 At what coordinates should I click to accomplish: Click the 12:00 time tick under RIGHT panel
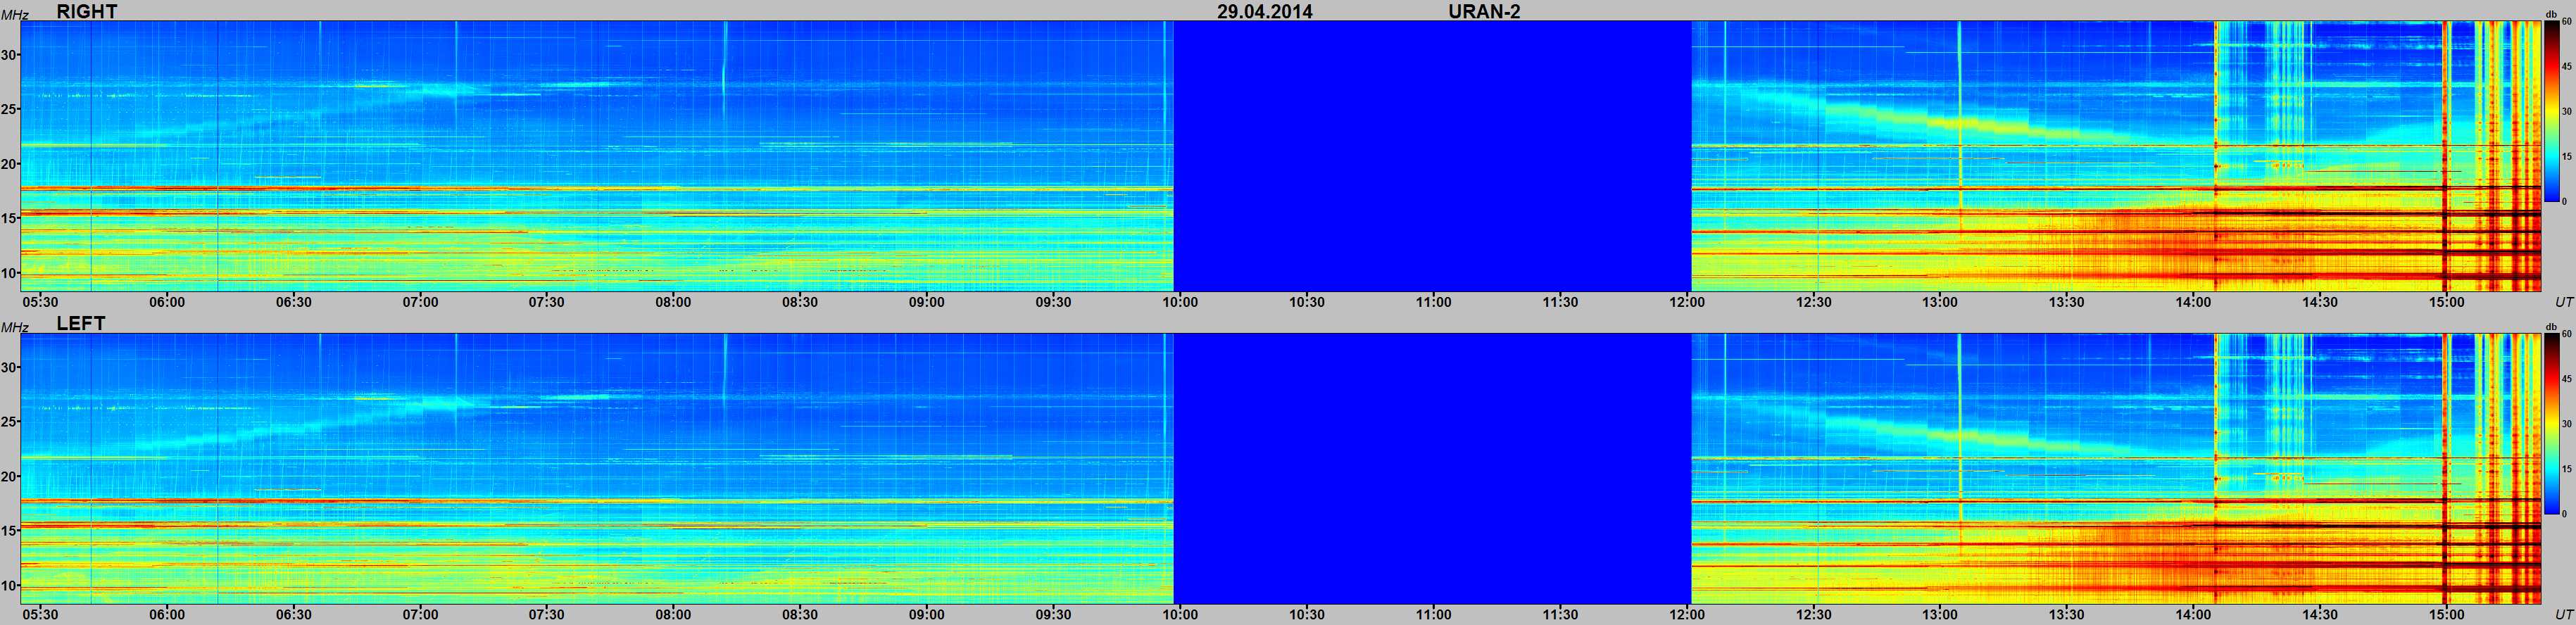1687,302
